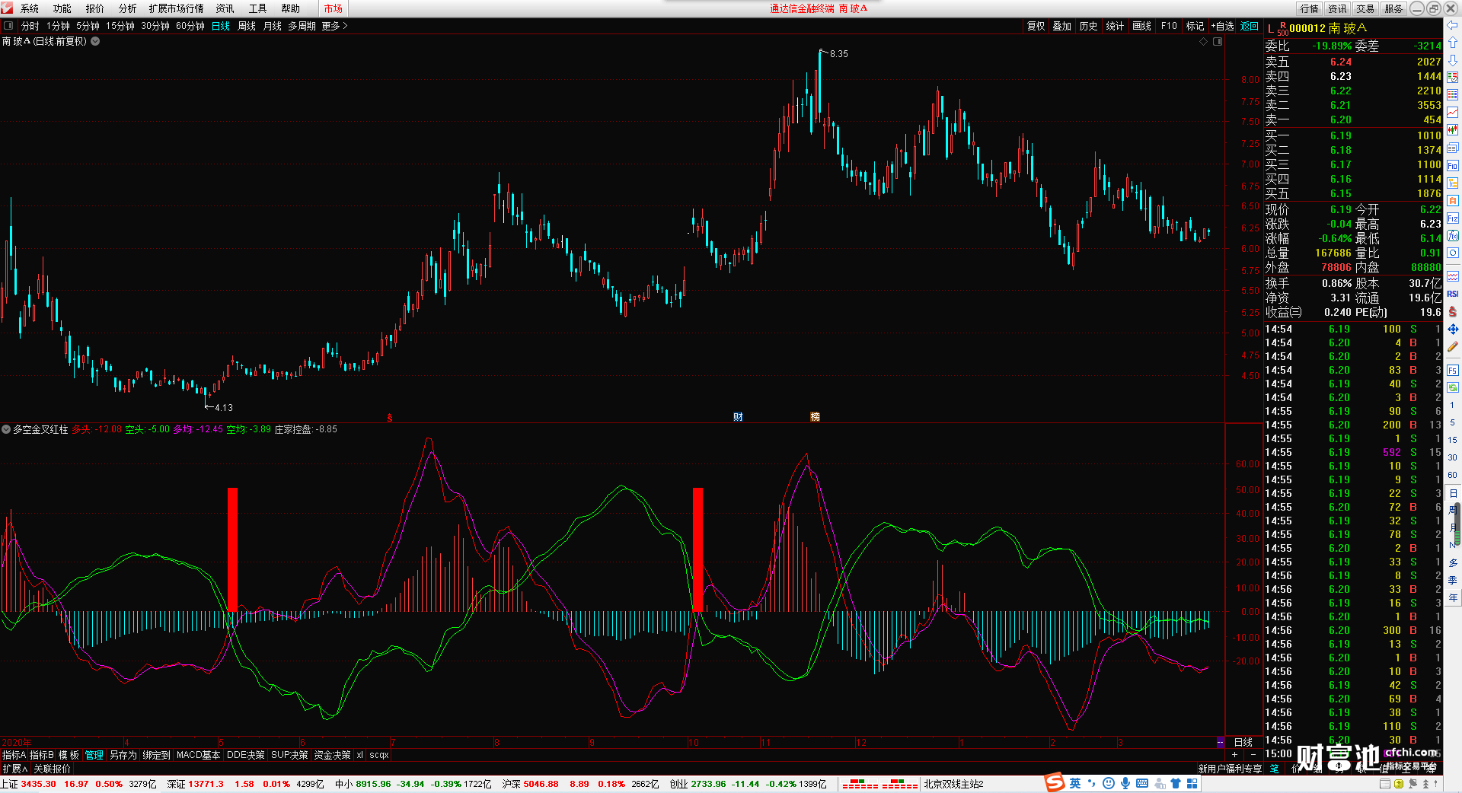Screen dimensions: 1462x793
Task: Click the soft keyboard icon in input bar
Action: click(1142, 783)
